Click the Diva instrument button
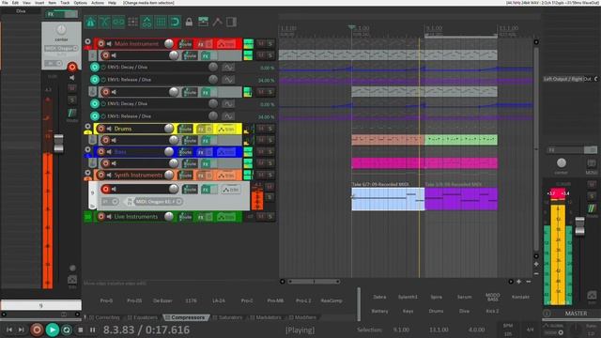This screenshot has height=338, width=601. coord(464,311)
